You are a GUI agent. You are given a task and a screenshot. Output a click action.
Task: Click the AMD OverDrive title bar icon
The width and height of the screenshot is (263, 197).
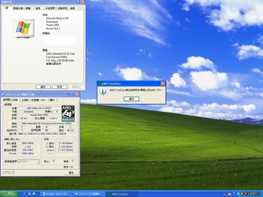(99, 84)
